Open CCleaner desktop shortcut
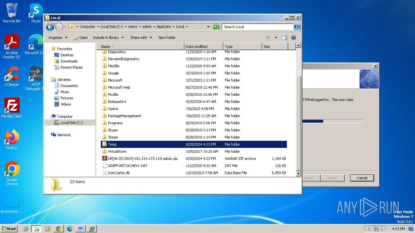Image resolution: width=415 pixels, height=233 pixels. (12, 76)
